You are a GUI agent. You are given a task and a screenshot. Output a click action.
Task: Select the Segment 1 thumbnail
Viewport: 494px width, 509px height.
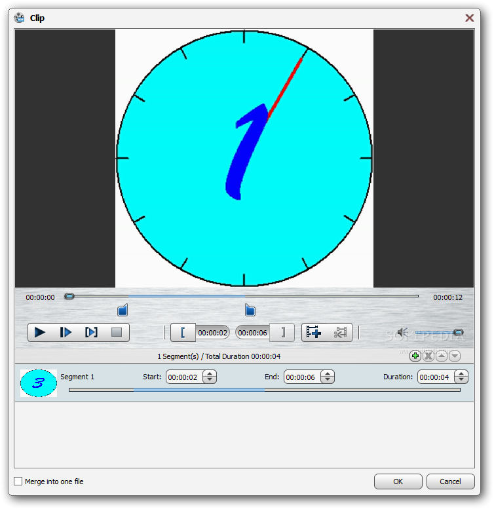point(39,383)
